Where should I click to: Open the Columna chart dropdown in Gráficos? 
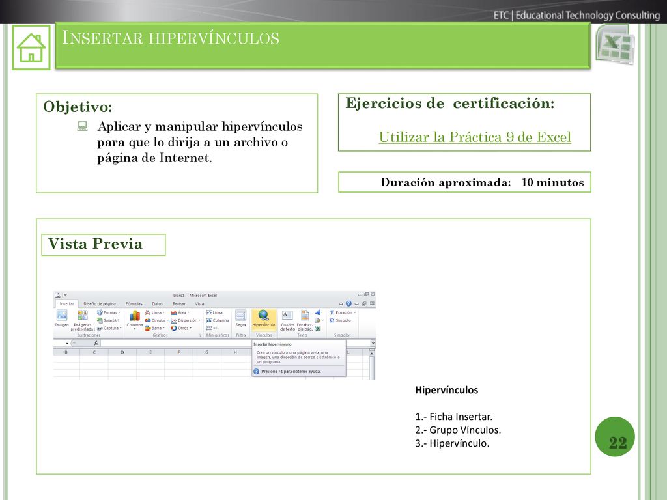point(135,320)
